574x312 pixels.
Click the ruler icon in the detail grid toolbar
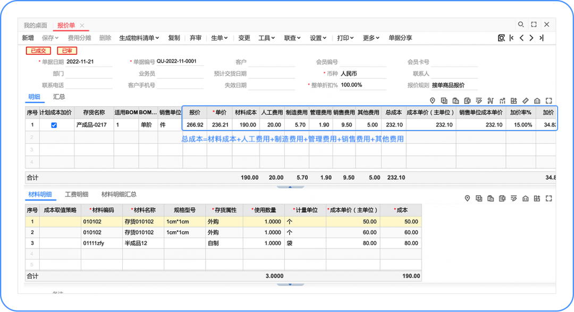[x=526, y=101]
